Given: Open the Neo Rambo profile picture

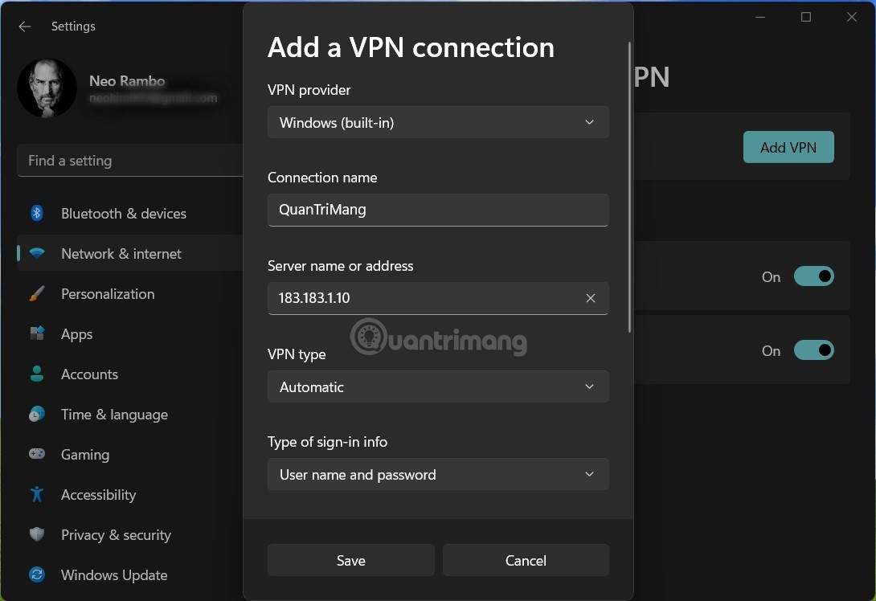Looking at the screenshot, I should click(x=47, y=88).
